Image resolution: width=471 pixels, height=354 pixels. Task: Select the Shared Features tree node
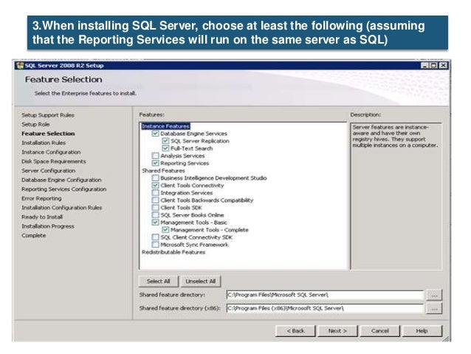163,171
